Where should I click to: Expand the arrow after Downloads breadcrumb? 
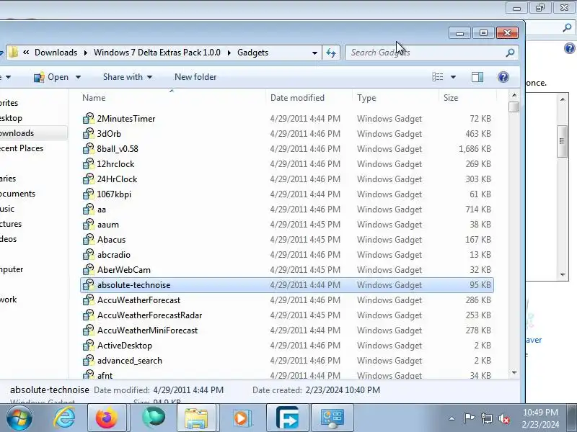pos(85,53)
